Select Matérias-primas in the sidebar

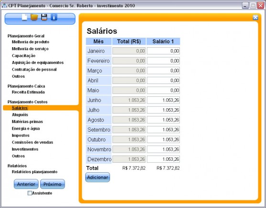click(x=27, y=122)
